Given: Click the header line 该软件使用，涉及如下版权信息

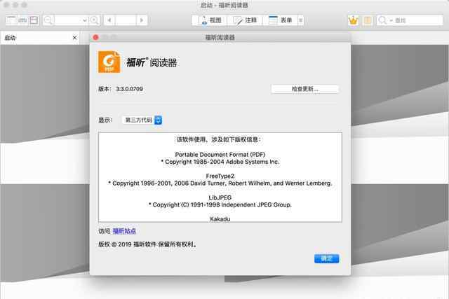Looking at the screenshot, I should tap(218, 139).
